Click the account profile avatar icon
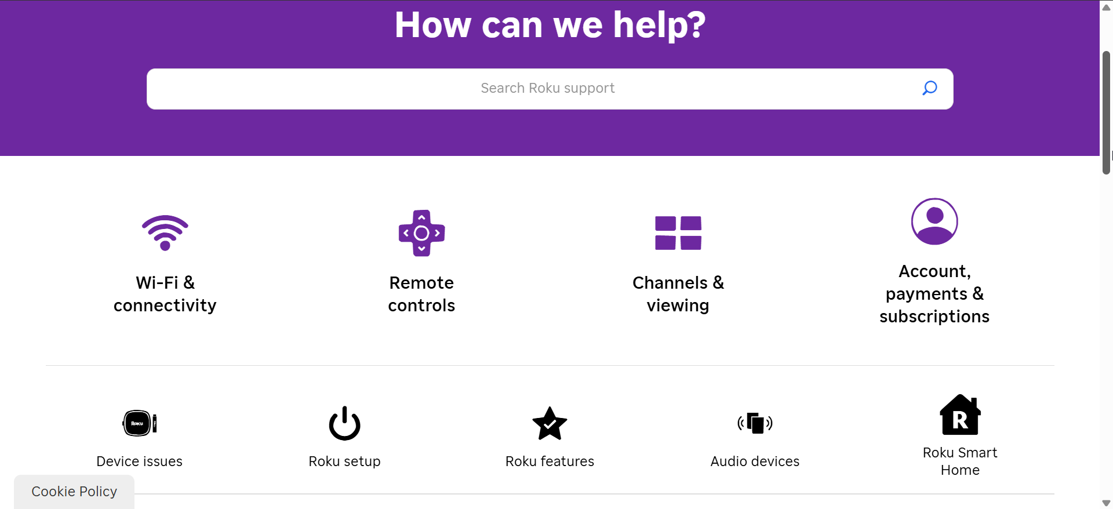This screenshot has width=1113, height=509. click(x=934, y=221)
